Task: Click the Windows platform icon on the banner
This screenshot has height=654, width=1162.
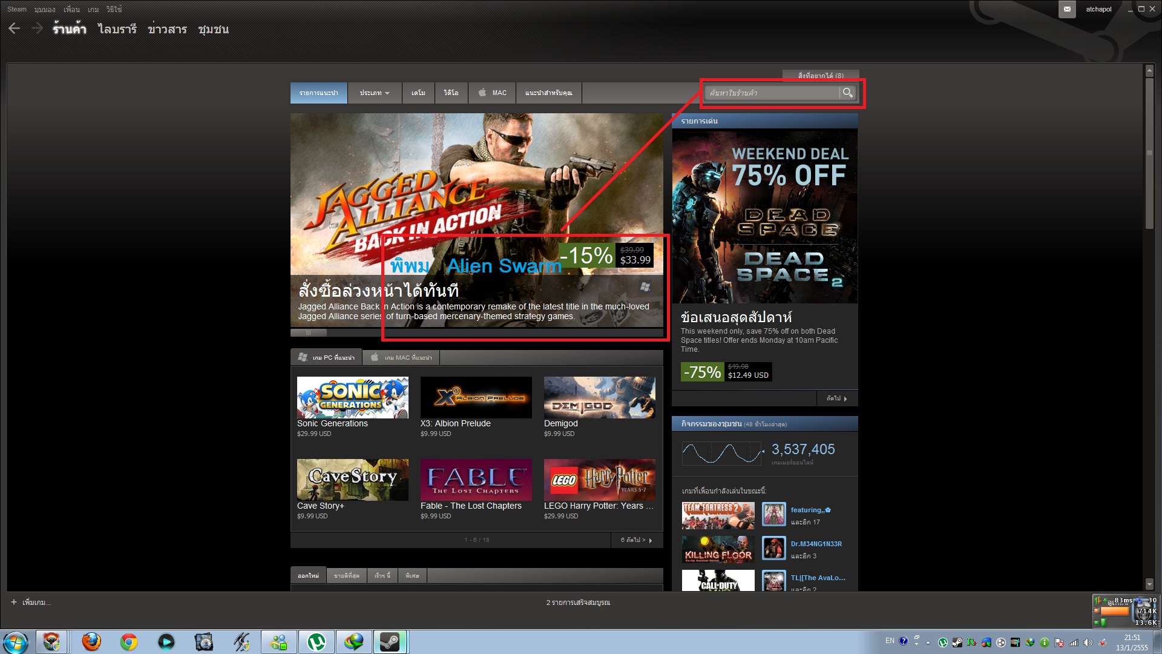Action: tap(645, 286)
